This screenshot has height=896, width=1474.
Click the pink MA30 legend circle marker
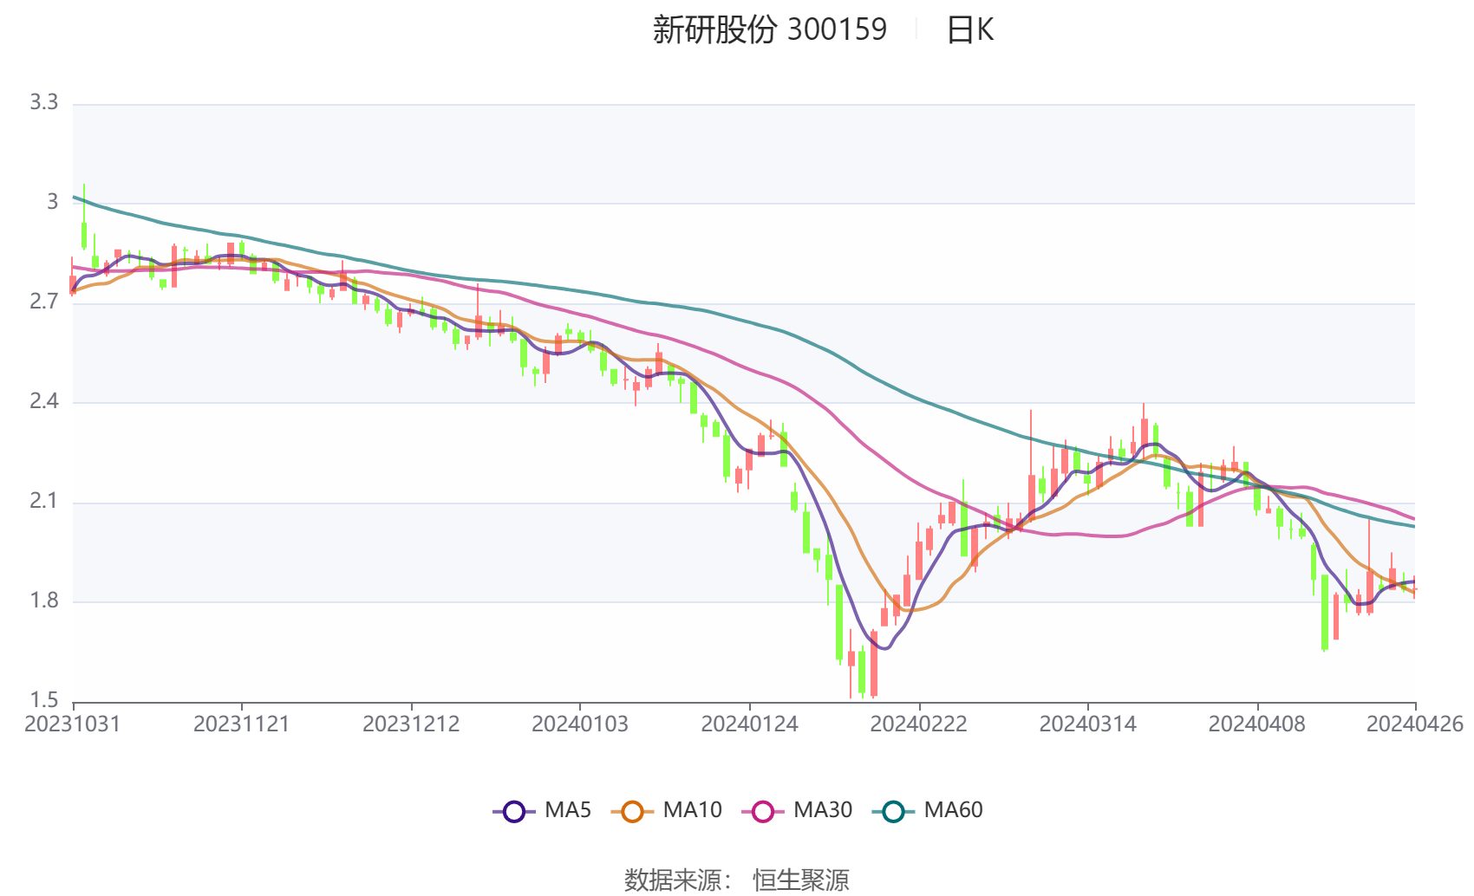(763, 812)
